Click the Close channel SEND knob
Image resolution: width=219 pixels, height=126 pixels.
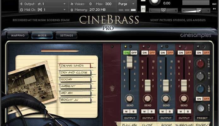tap(148, 98)
